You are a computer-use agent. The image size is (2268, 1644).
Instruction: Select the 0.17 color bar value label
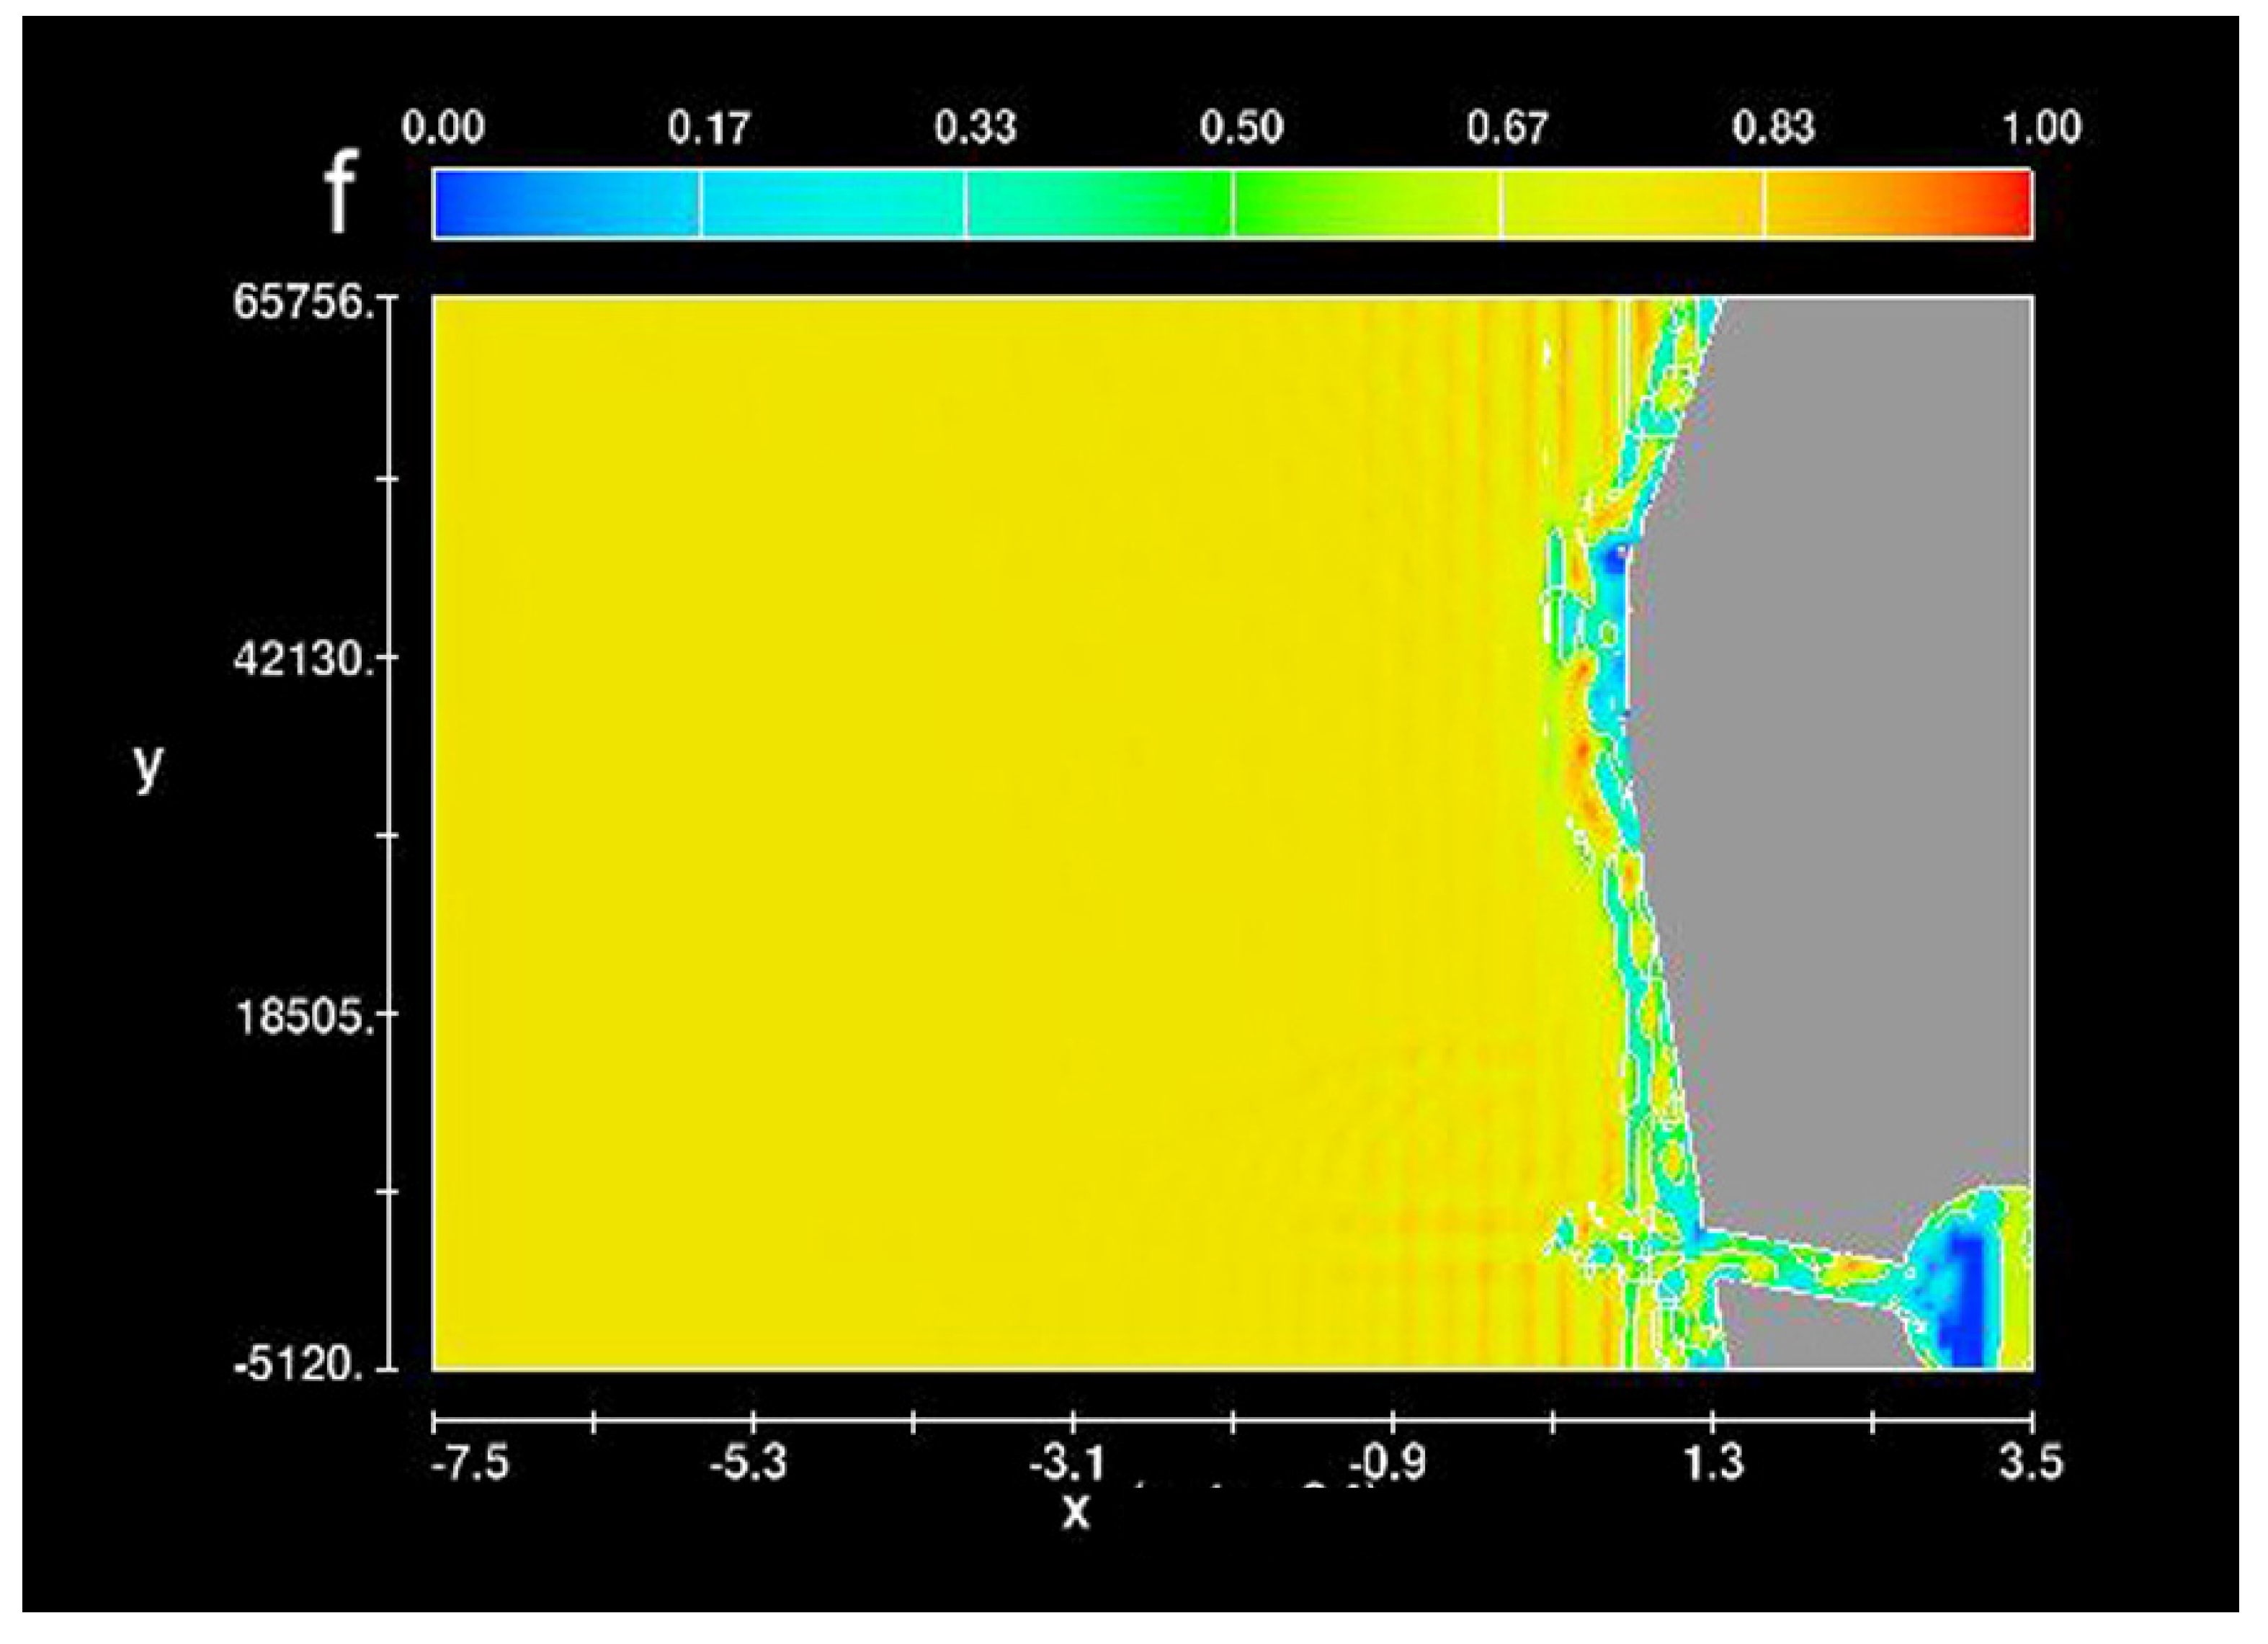(x=709, y=128)
